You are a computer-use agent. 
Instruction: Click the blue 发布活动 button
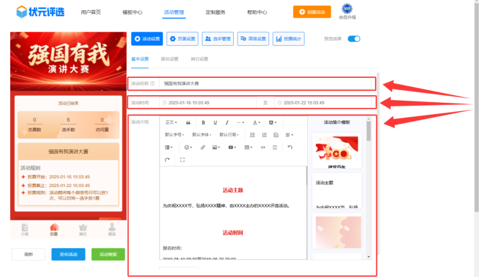point(68,254)
